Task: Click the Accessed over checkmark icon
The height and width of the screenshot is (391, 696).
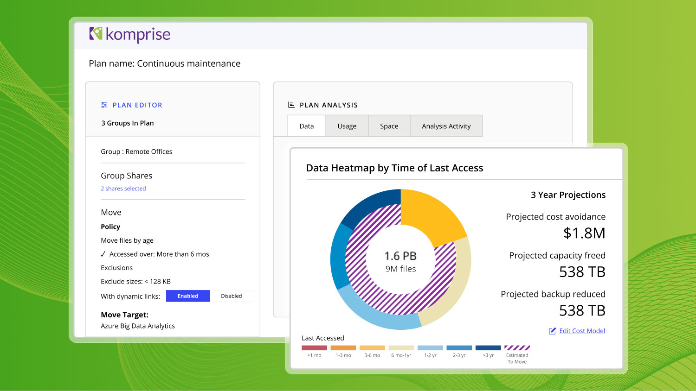Action: (103, 254)
